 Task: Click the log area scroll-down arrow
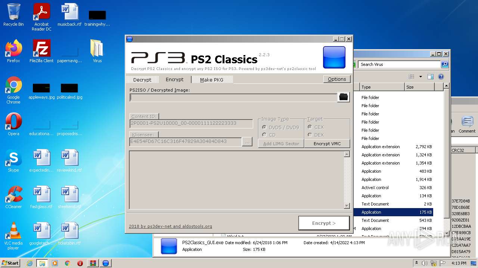[347, 206]
